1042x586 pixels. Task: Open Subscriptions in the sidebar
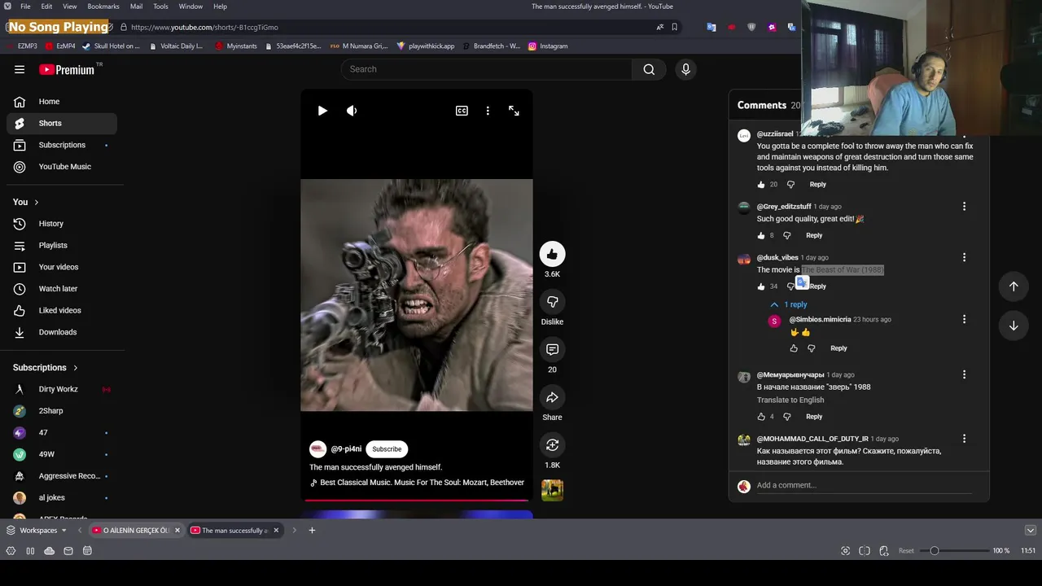62,145
